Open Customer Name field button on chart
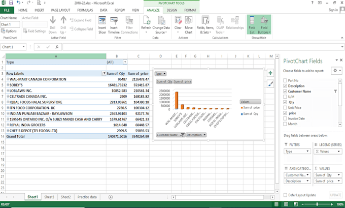The image size is (345, 208). [x=170, y=135]
